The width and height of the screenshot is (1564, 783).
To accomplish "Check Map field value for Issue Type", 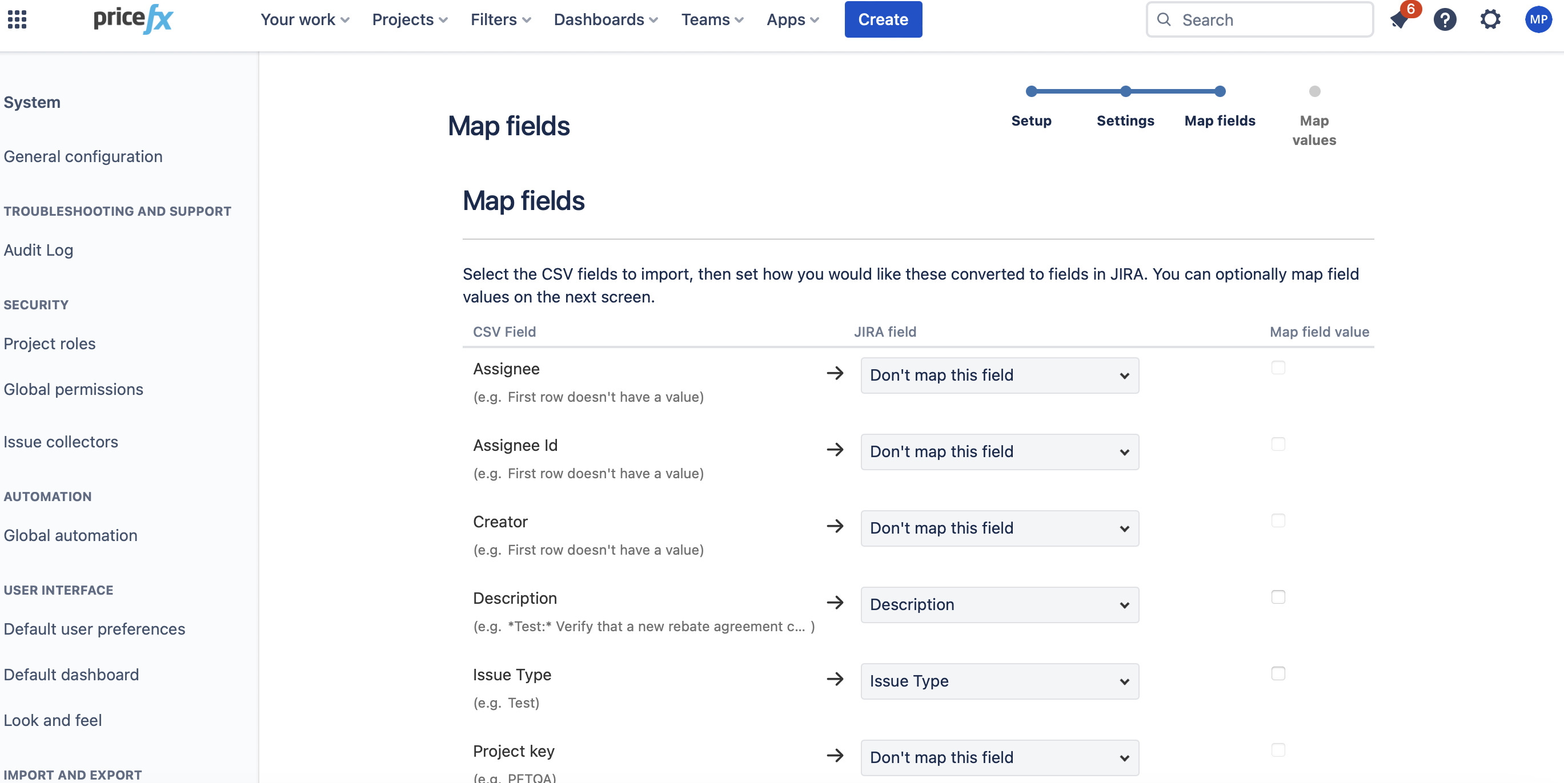I will 1278,673.
